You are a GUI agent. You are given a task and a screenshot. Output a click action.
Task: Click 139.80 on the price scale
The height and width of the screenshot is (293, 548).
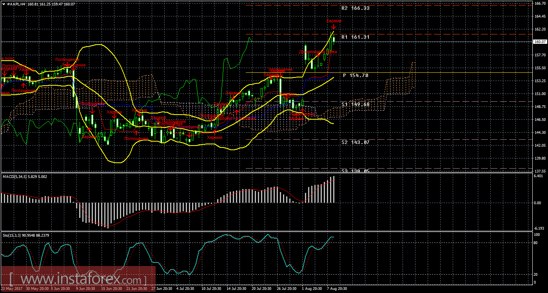[540, 158]
